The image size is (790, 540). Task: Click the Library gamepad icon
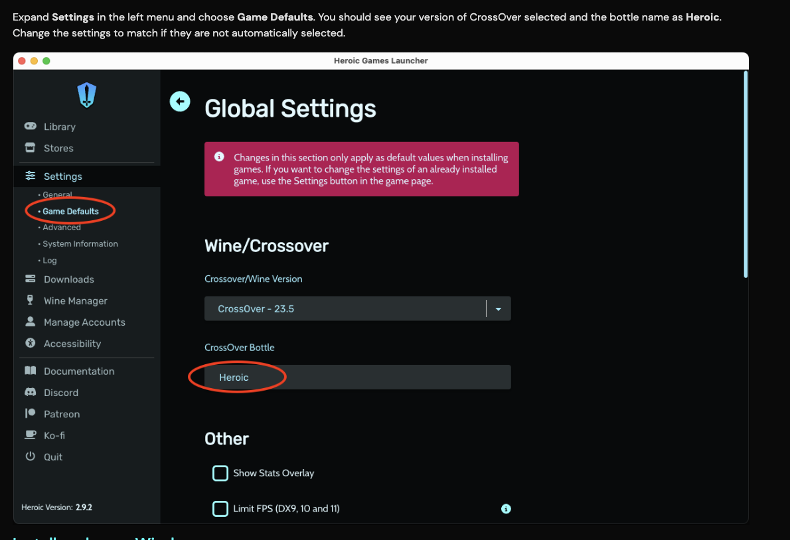coord(31,126)
